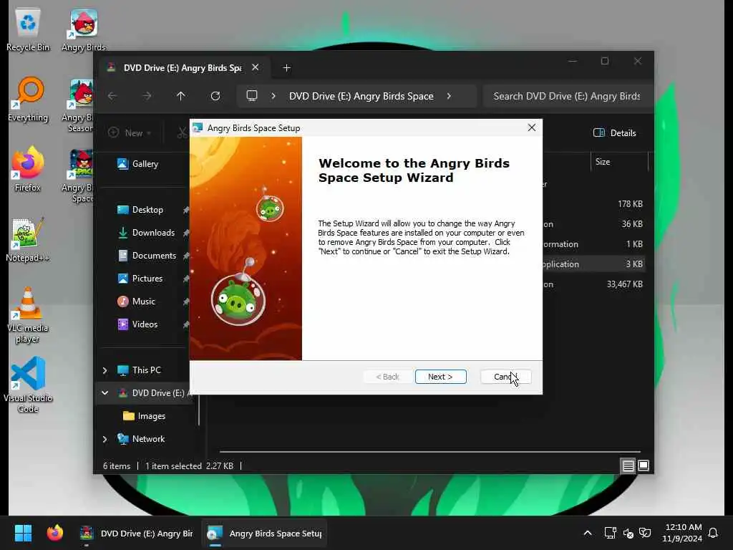The image size is (733, 550).
Task: Sort by the Size column header
Action: coord(619,162)
